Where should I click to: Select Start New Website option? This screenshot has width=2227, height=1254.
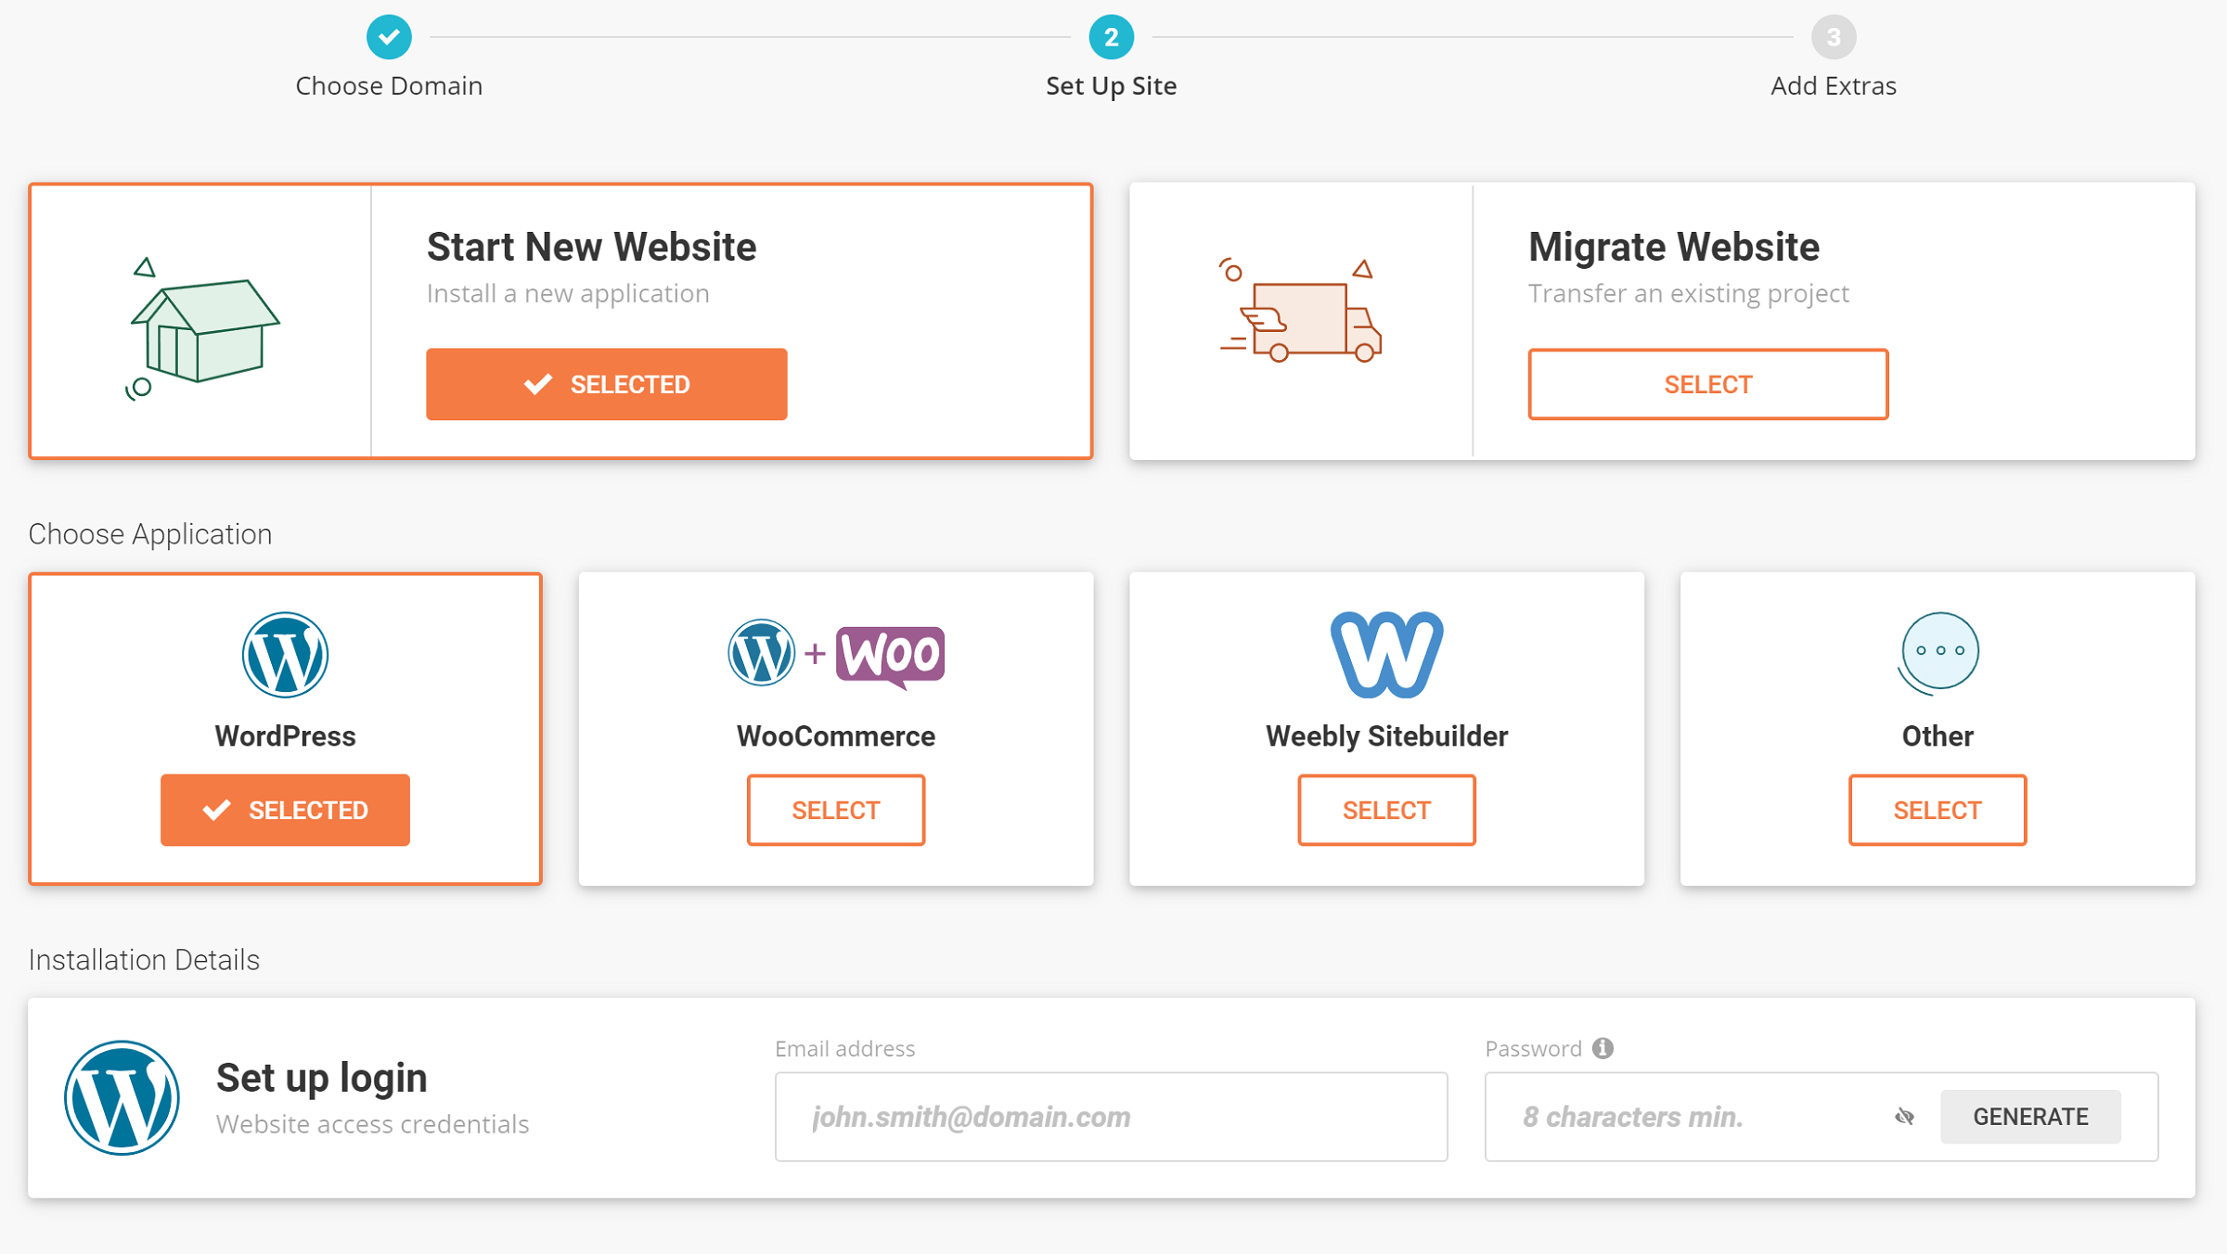(x=607, y=384)
